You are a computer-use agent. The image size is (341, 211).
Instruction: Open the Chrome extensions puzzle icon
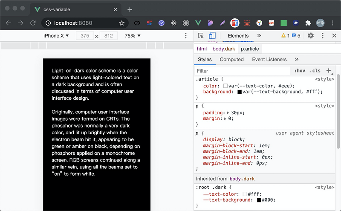click(x=308, y=23)
